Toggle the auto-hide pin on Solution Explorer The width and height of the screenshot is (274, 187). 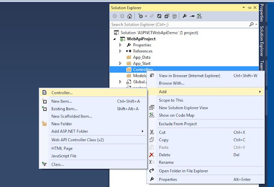click(x=250, y=8)
